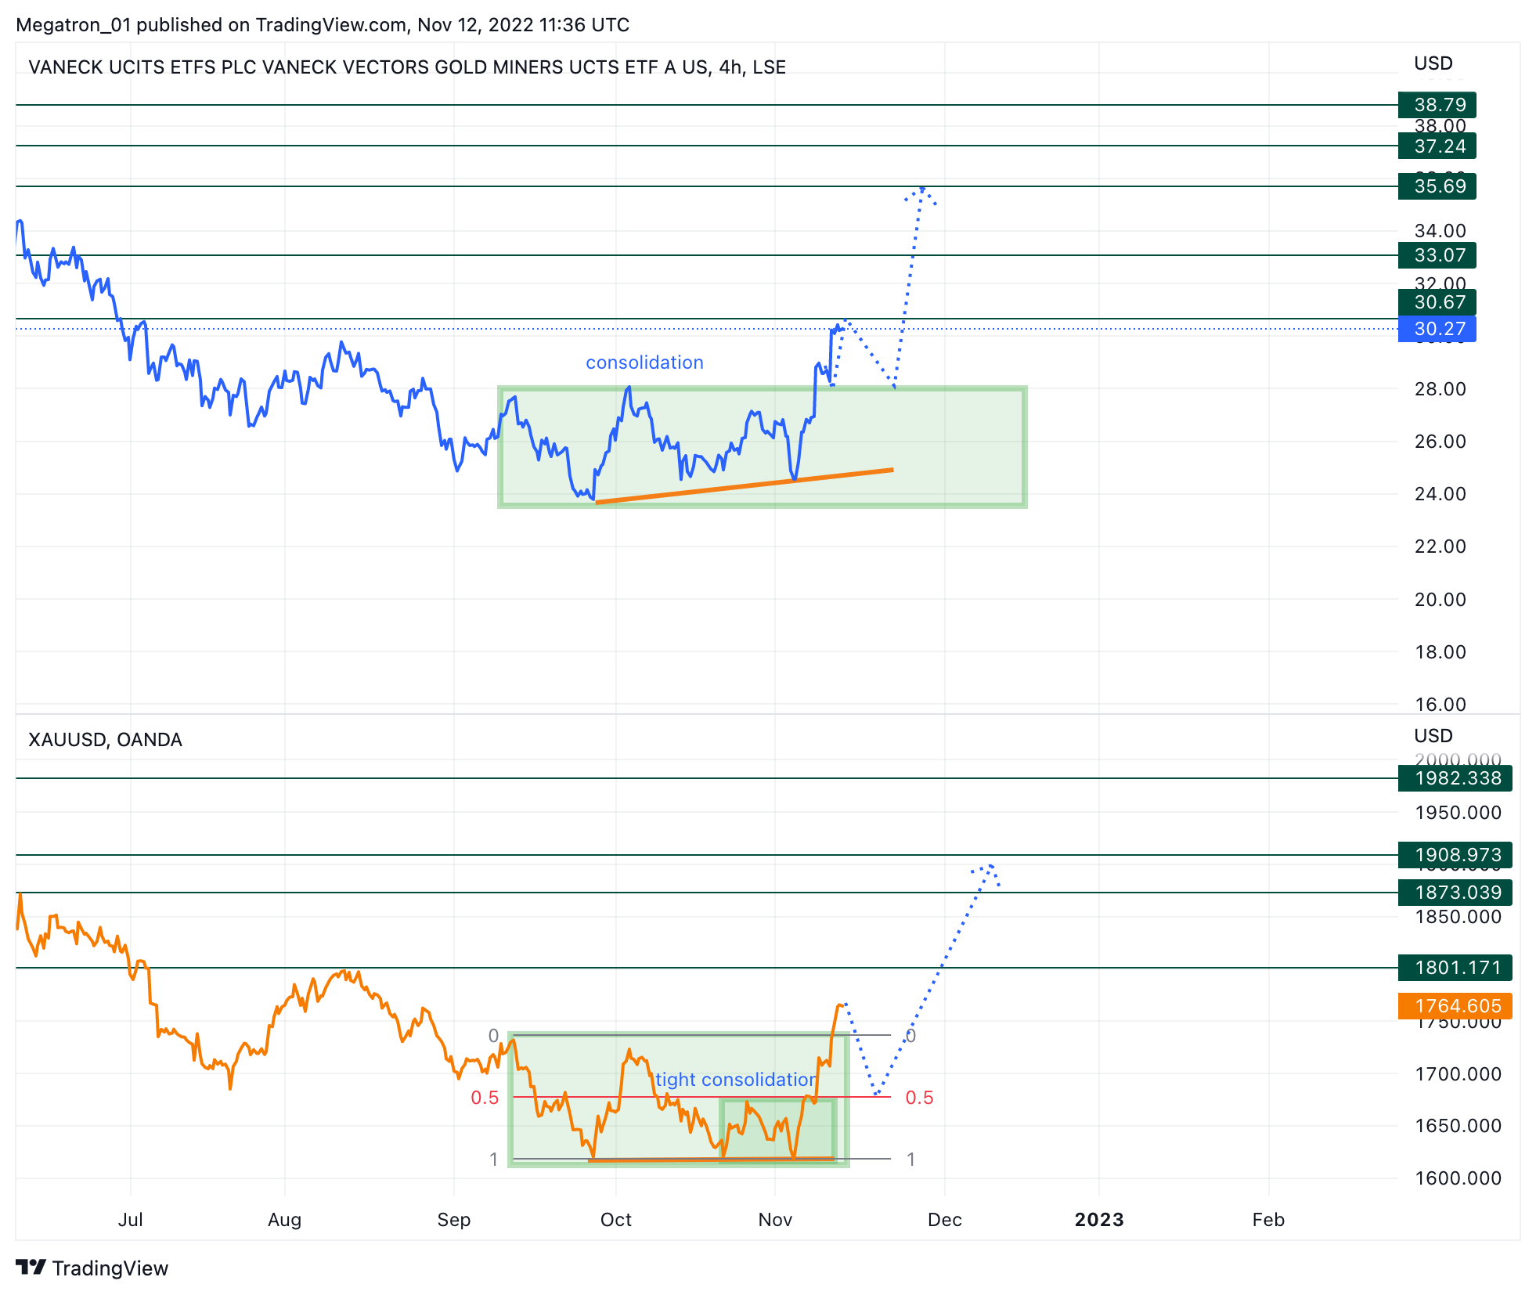Click the 1950.000 price axis tick

[1458, 813]
